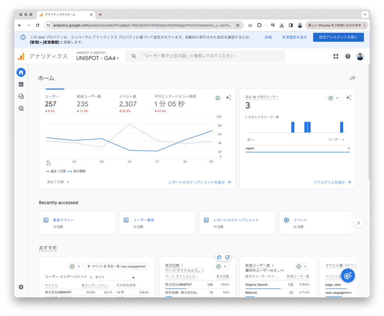Open レポートのスナップショットを表示 link
The width and height of the screenshot is (384, 316).
pyautogui.click(x=199, y=182)
